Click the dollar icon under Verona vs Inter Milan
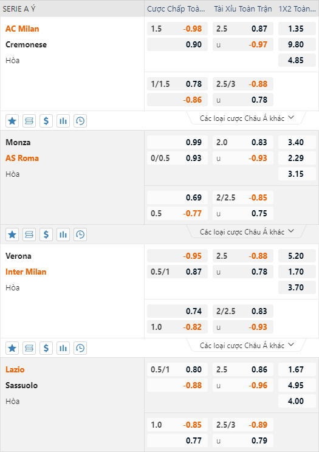 click(46, 348)
